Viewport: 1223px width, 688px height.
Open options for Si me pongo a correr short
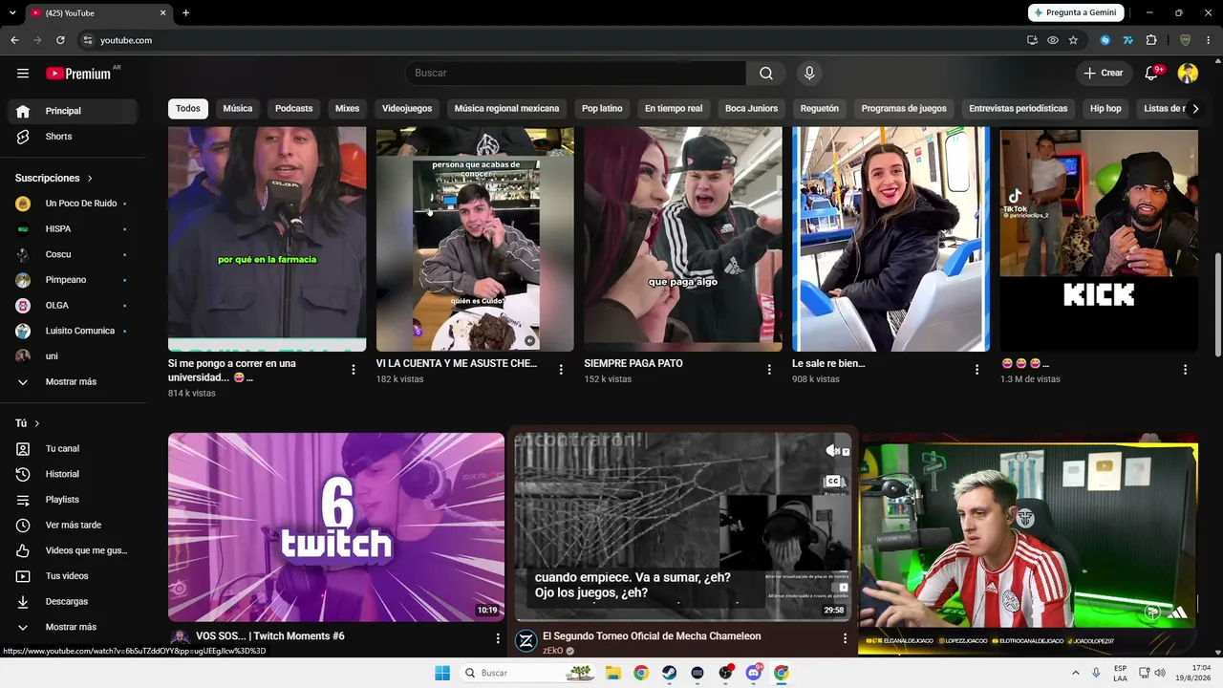pos(354,370)
